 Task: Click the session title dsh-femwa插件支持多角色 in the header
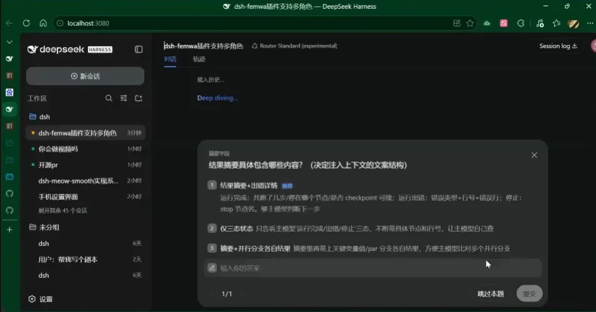click(203, 46)
